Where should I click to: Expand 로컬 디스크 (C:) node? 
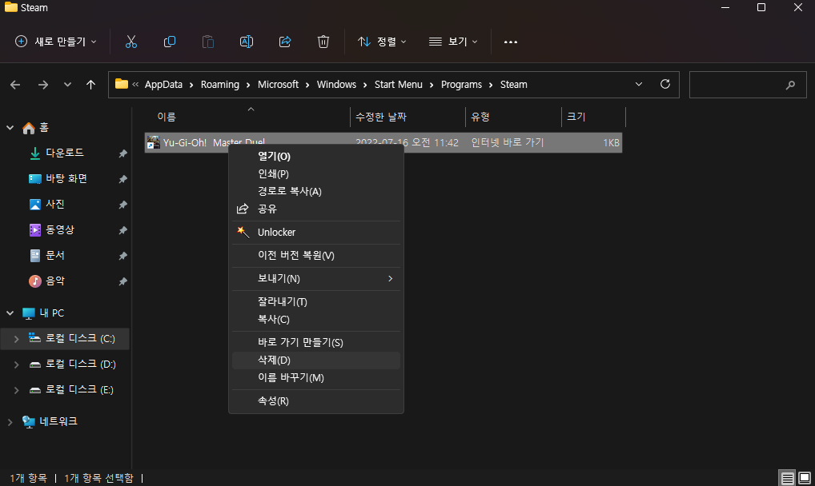pyautogui.click(x=16, y=339)
